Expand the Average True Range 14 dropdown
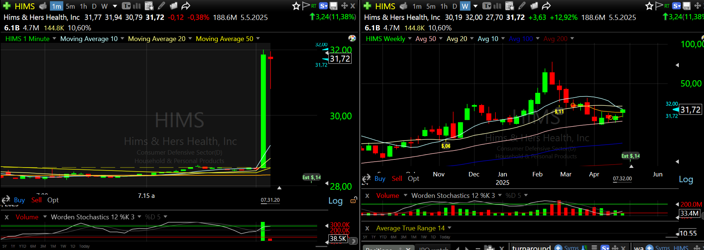This screenshot has width=704, height=250. point(449,228)
